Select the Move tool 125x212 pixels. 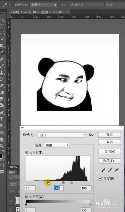point(2,20)
